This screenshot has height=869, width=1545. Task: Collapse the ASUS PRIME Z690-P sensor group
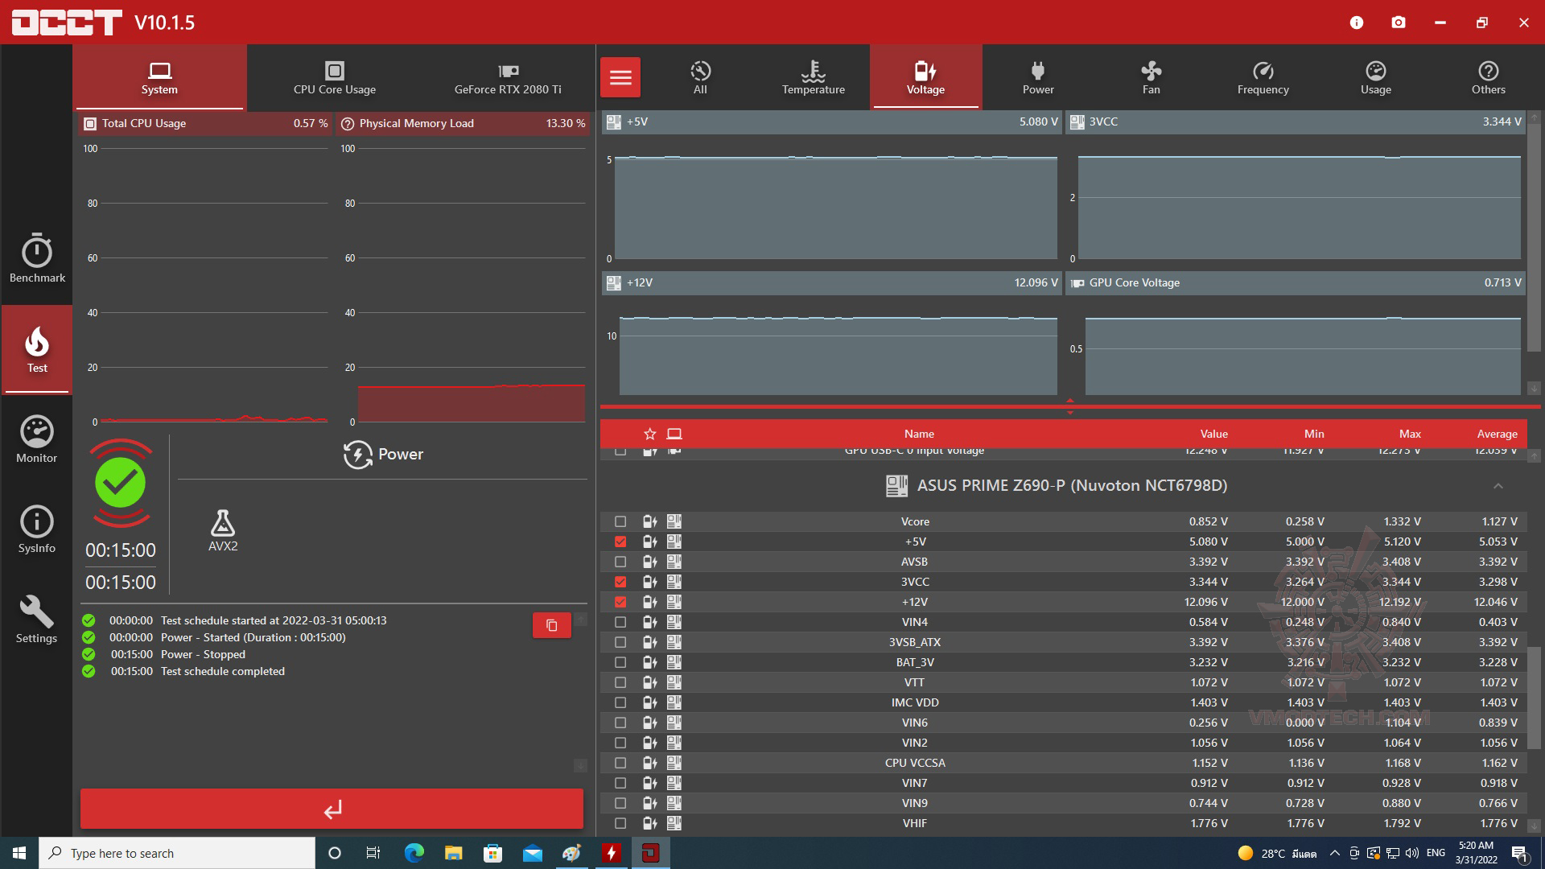pos(1498,486)
